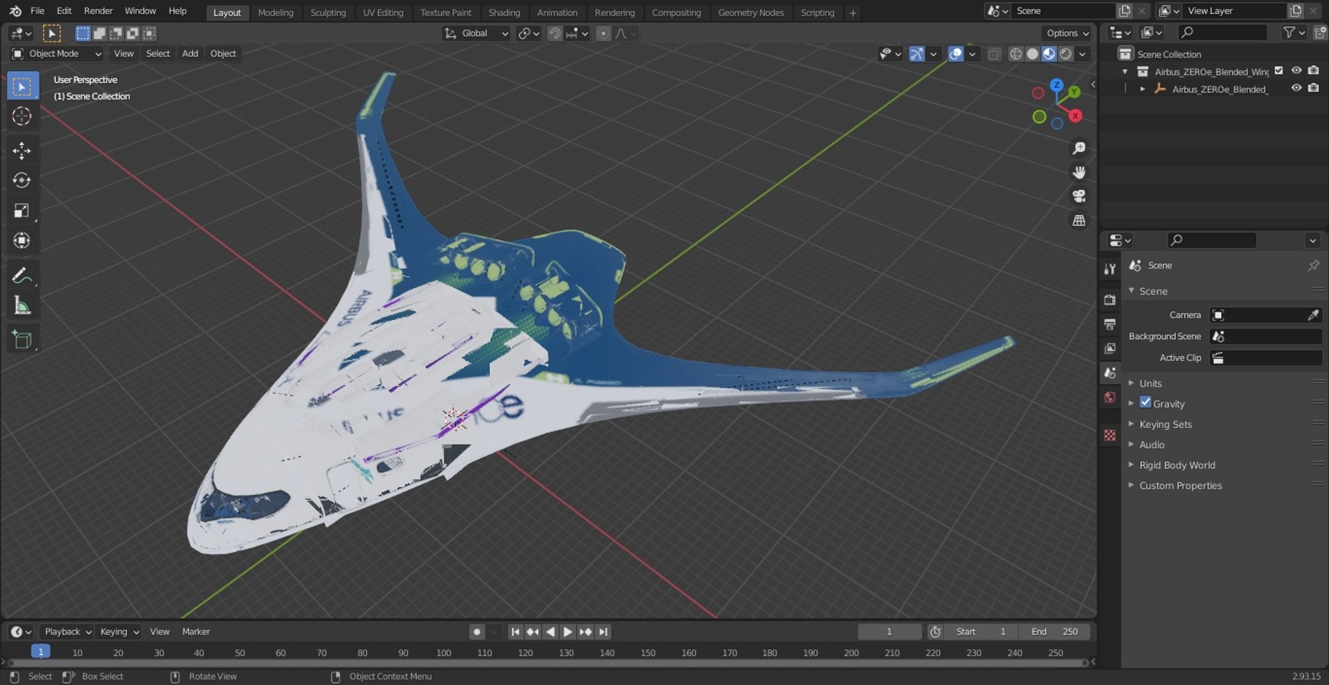1329x685 pixels.
Task: Toggle snapping magnet
Action: [554, 33]
